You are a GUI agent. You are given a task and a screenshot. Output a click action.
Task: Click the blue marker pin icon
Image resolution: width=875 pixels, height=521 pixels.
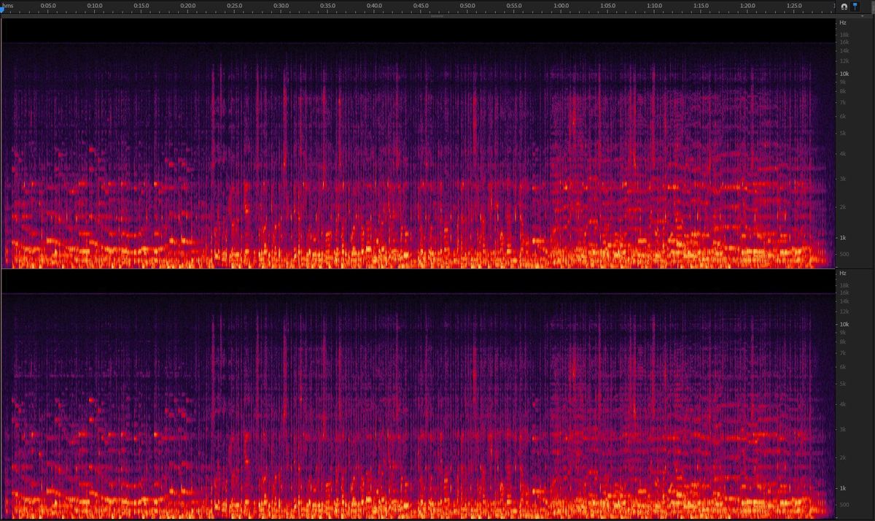click(x=855, y=5)
